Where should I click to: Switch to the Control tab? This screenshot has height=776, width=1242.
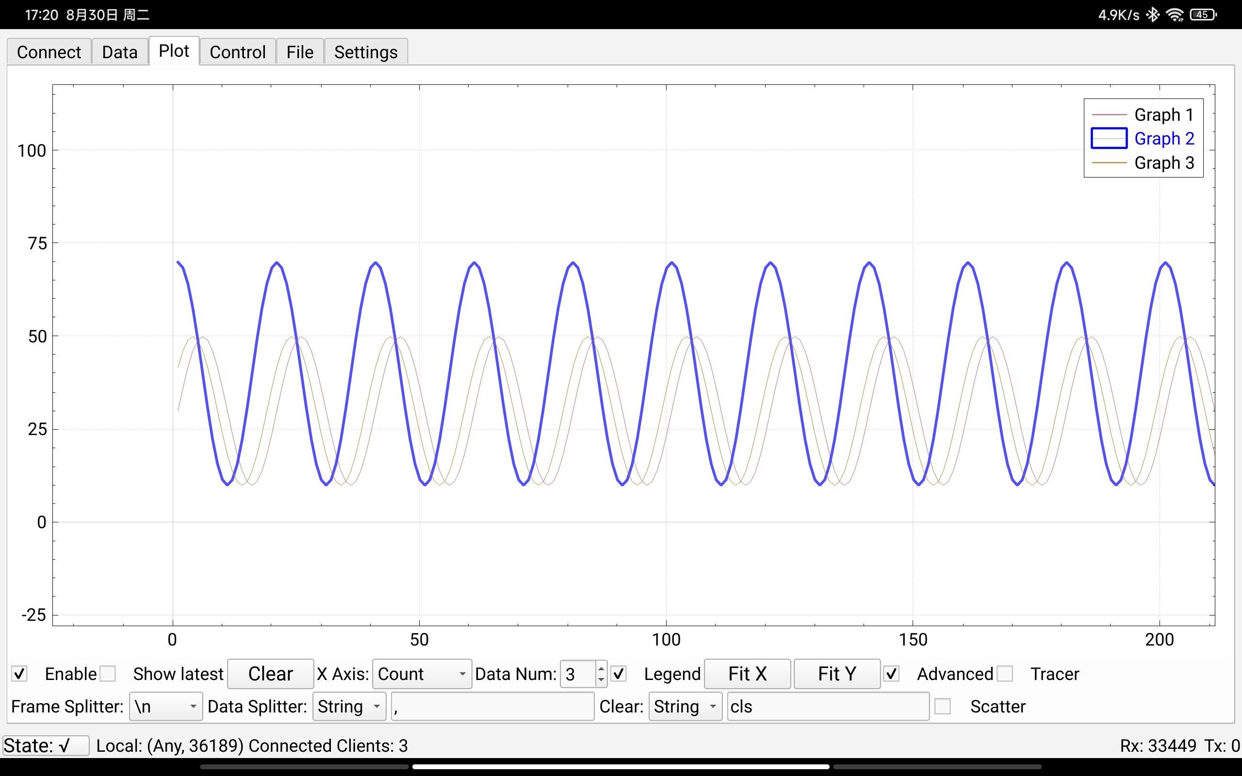pos(237,52)
